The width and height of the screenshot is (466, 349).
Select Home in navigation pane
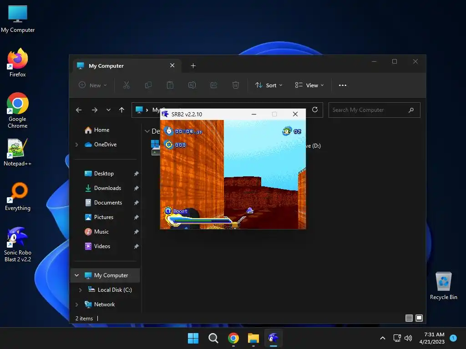(101, 130)
